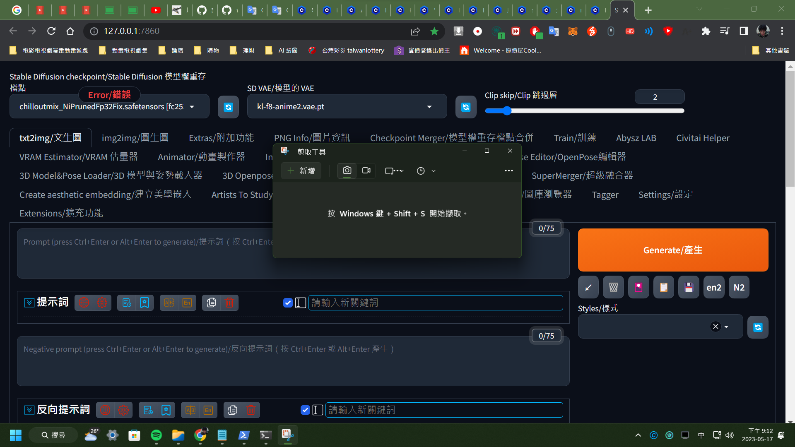
Task: Refresh the SD VAE model list
Action: click(x=465, y=107)
